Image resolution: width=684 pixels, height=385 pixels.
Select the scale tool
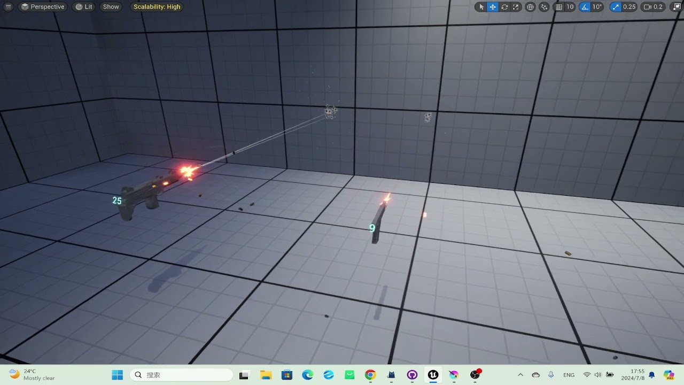(516, 7)
